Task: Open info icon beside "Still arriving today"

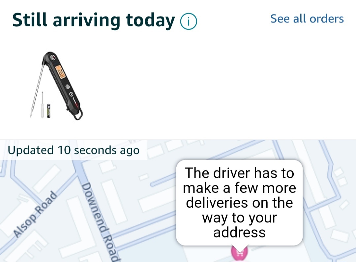Action: (x=189, y=22)
